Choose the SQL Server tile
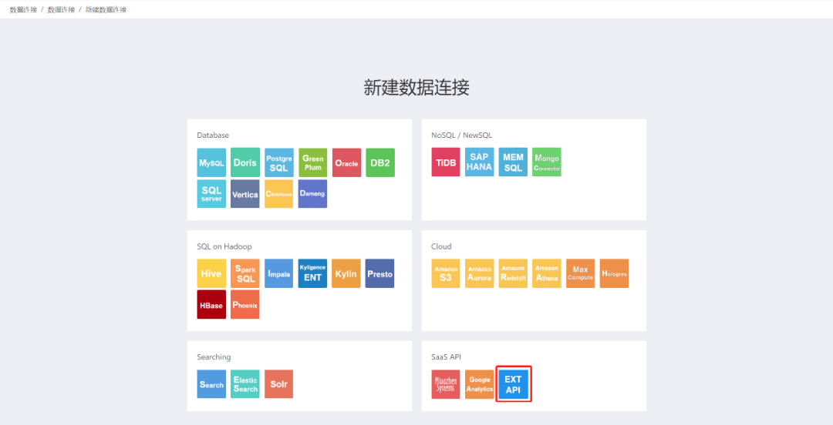 pyautogui.click(x=211, y=194)
